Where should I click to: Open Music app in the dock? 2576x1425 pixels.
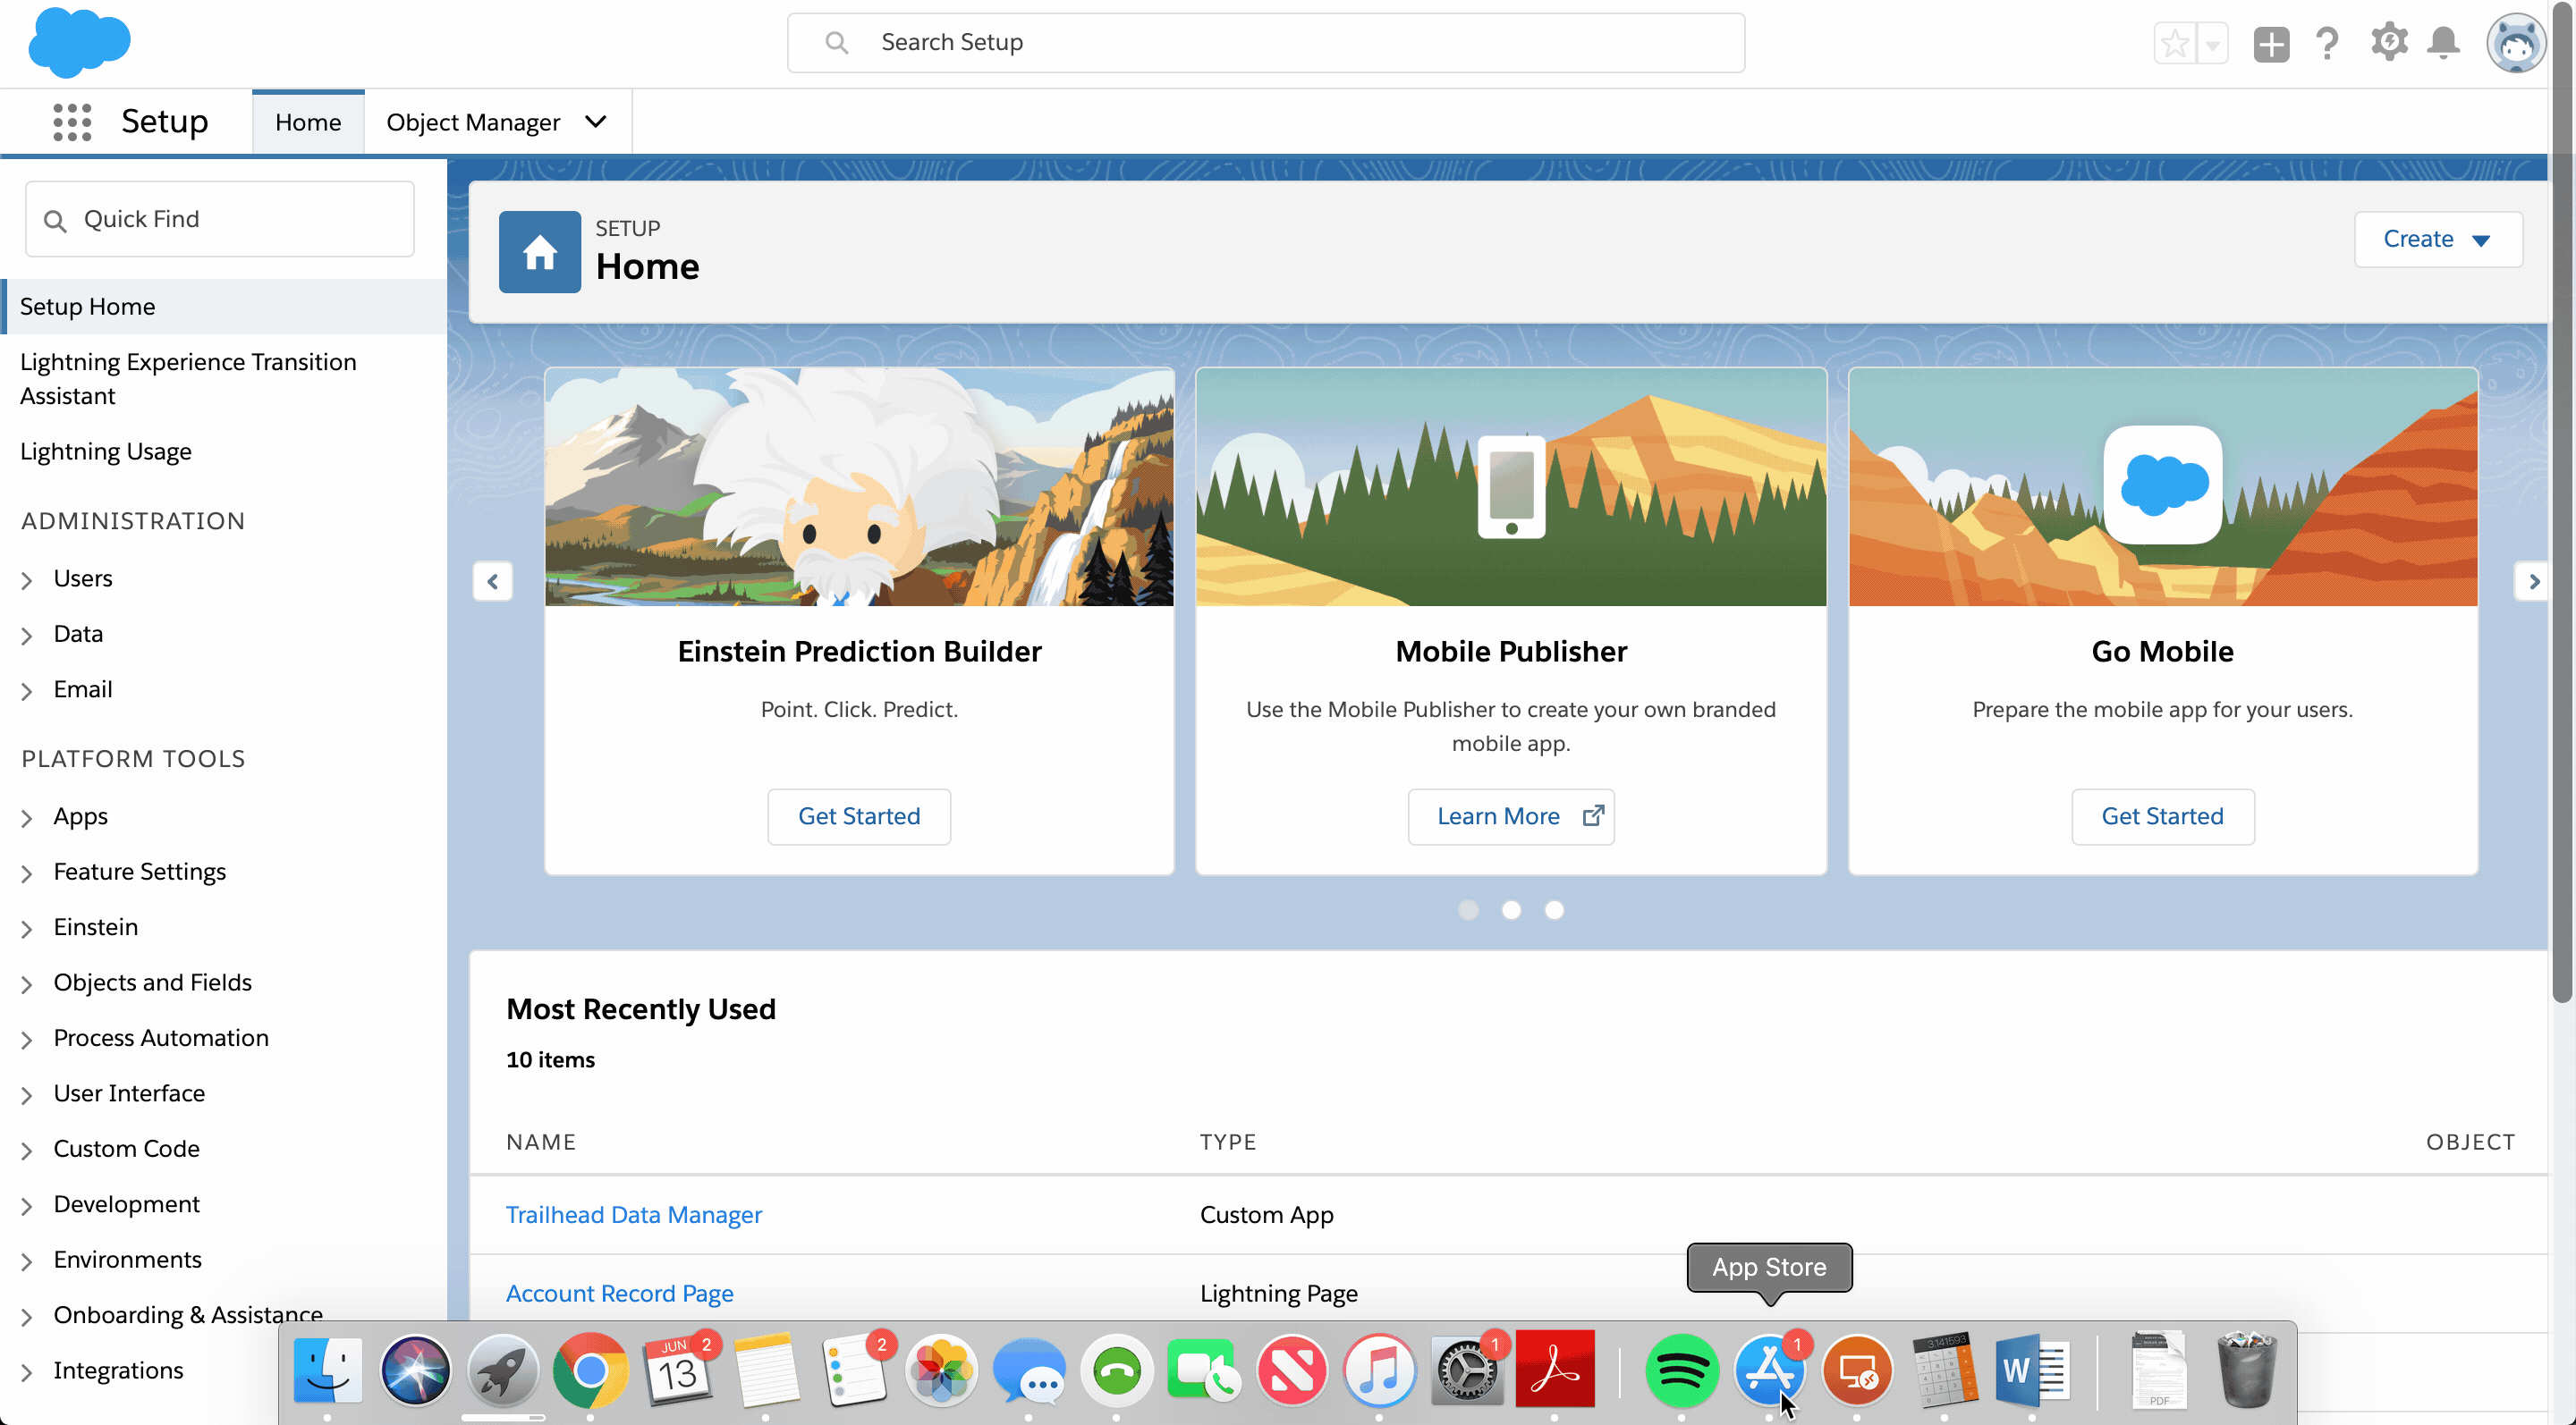click(x=1379, y=1370)
